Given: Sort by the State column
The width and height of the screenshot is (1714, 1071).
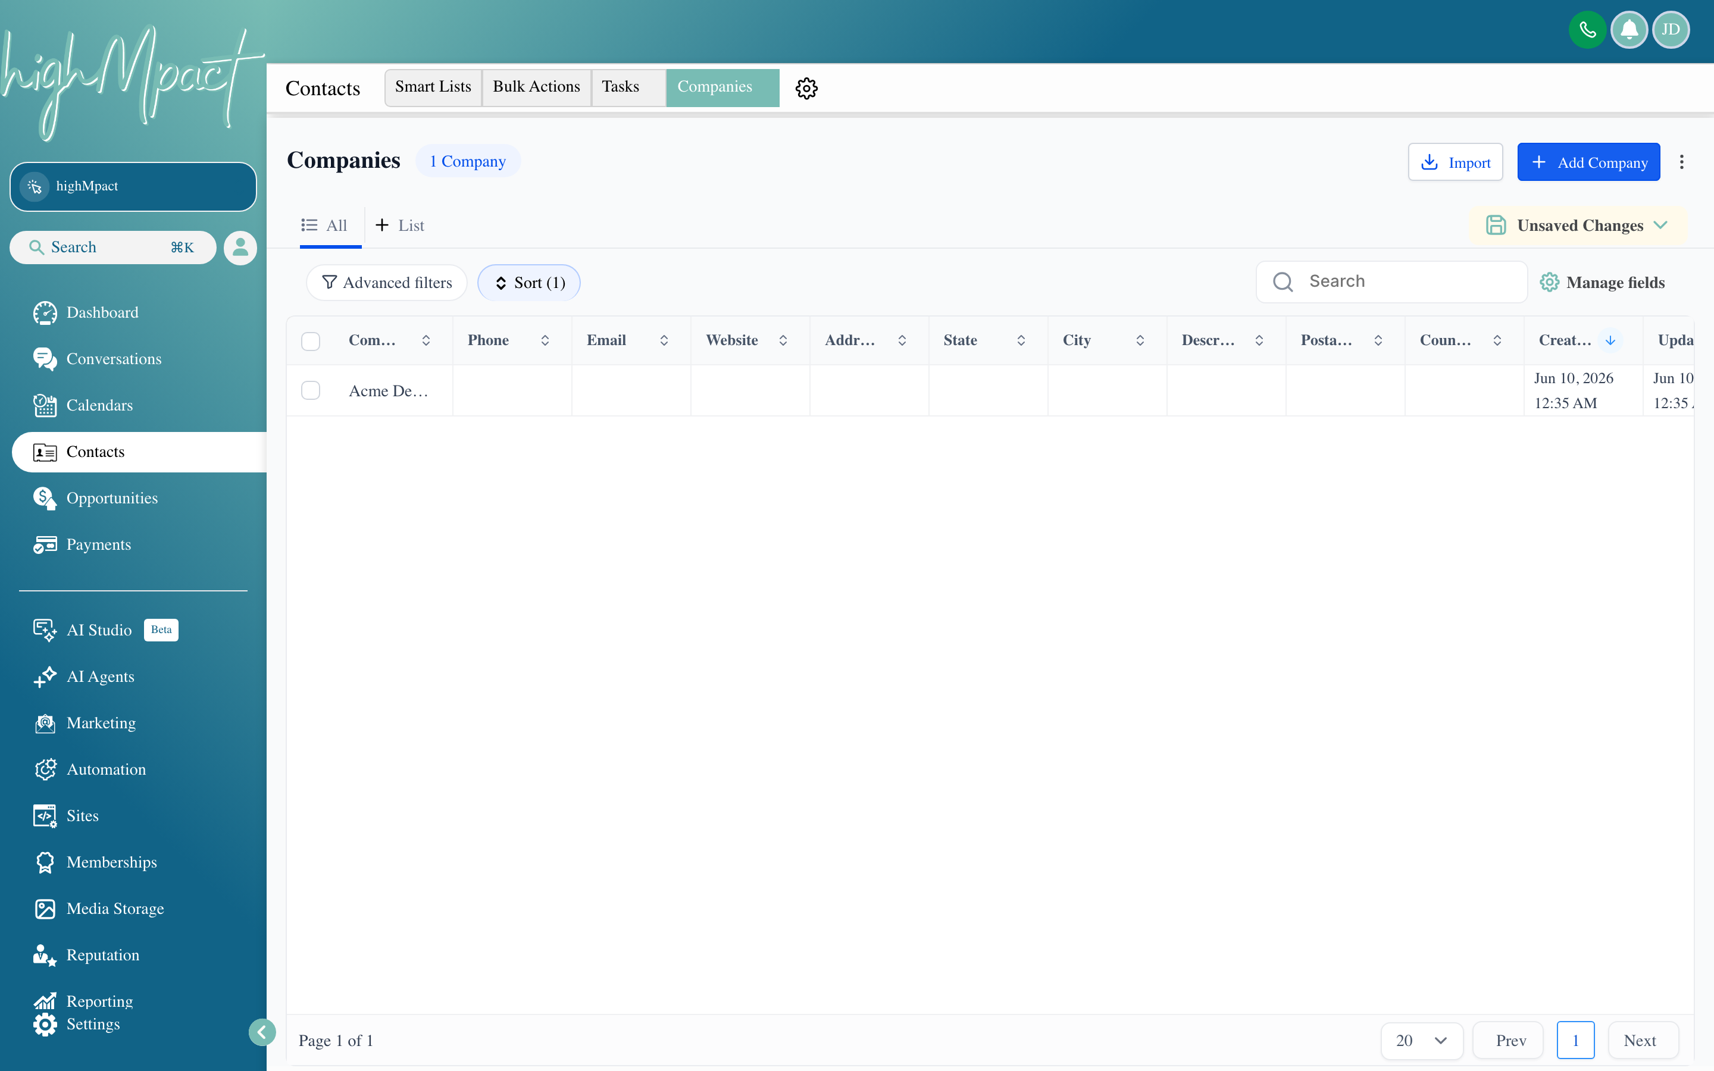Looking at the screenshot, I should pyautogui.click(x=1021, y=341).
